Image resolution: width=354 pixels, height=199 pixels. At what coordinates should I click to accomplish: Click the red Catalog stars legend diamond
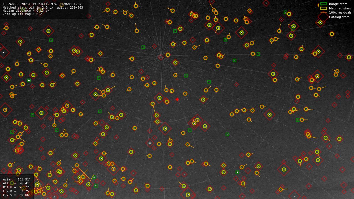tap(324, 17)
